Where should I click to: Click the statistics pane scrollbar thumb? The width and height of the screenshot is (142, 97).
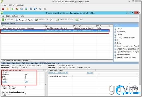(x=46, y=85)
